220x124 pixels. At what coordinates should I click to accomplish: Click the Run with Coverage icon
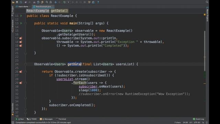point(80,2)
